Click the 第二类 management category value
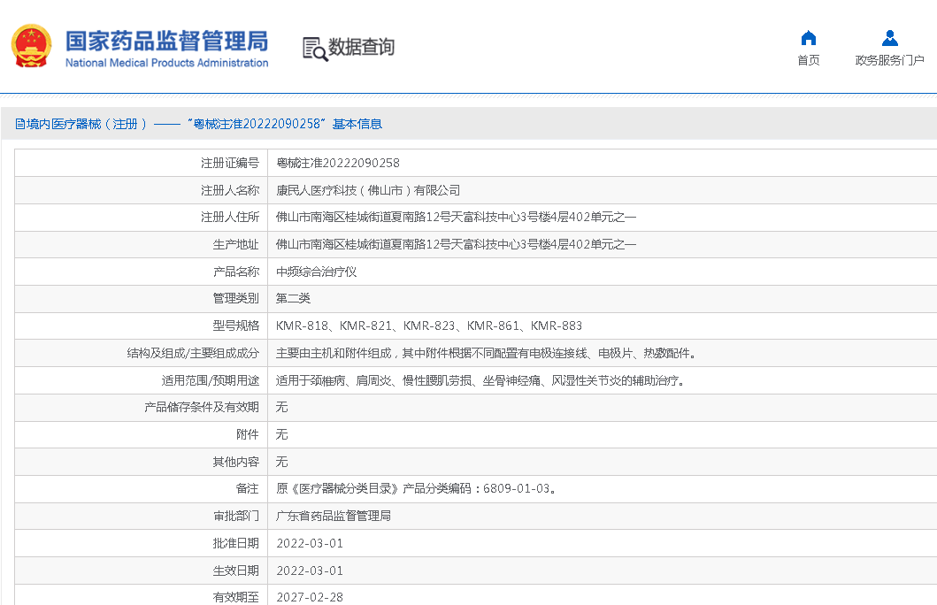The width and height of the screenshot is (937, 605). coord(293,299)
